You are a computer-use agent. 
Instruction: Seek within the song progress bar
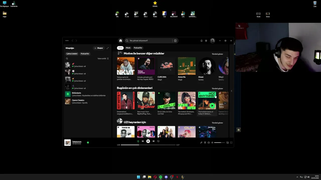[x=148, y=145]
